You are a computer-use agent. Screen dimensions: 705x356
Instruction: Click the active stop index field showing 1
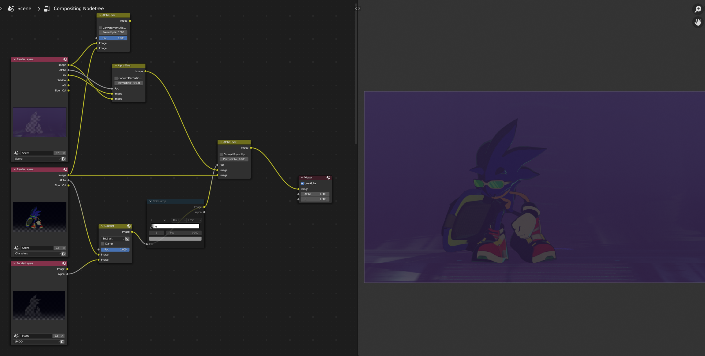[156, 233]
